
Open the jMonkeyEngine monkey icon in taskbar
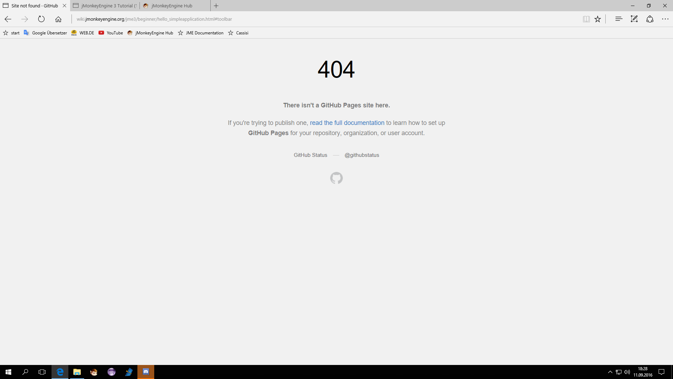tap(94, 372)
